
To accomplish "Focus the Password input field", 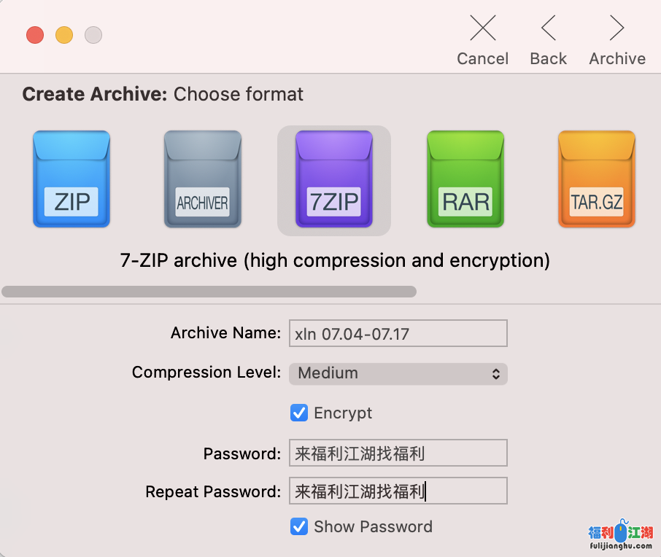I will 398,453.
